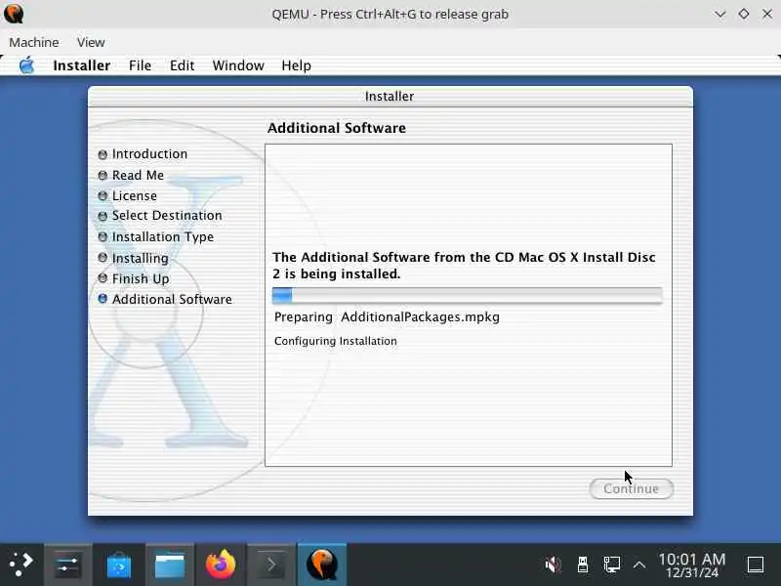
Task: Open the Window menu
Action: click(x=238, y=65)
